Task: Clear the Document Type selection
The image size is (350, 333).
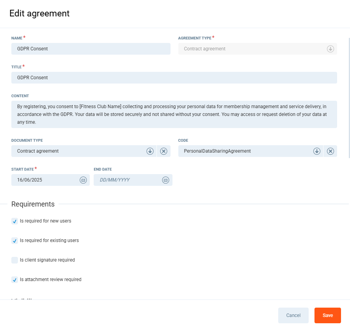Action: click(x=164, y=151)
